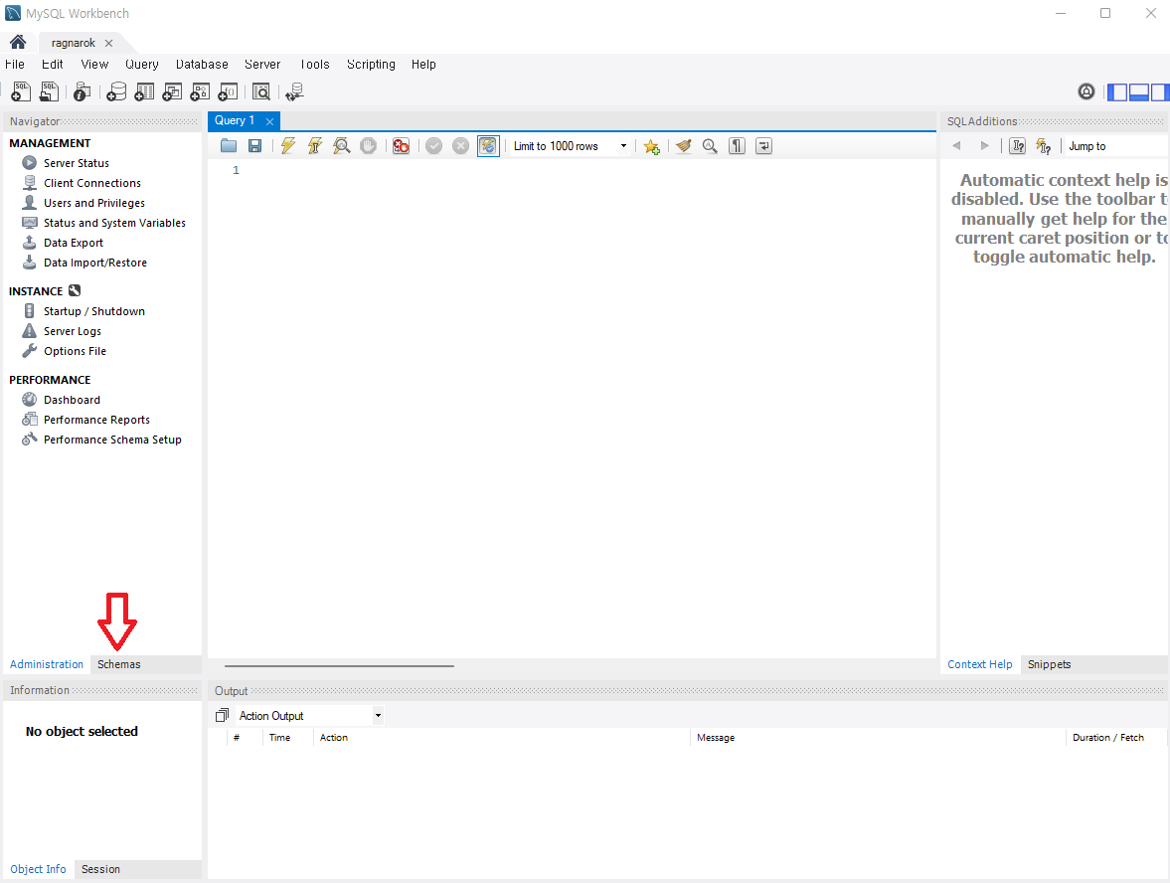Image resolution: width=1170 pixels, height=883 pixels.
Task: Open the File menu
Action: pyautogui.click(x=15, y=65)
